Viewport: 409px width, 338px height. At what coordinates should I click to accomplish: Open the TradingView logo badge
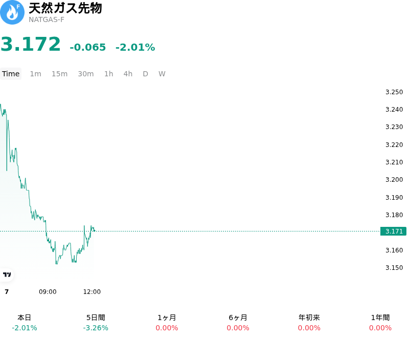(x=7, y=274)
